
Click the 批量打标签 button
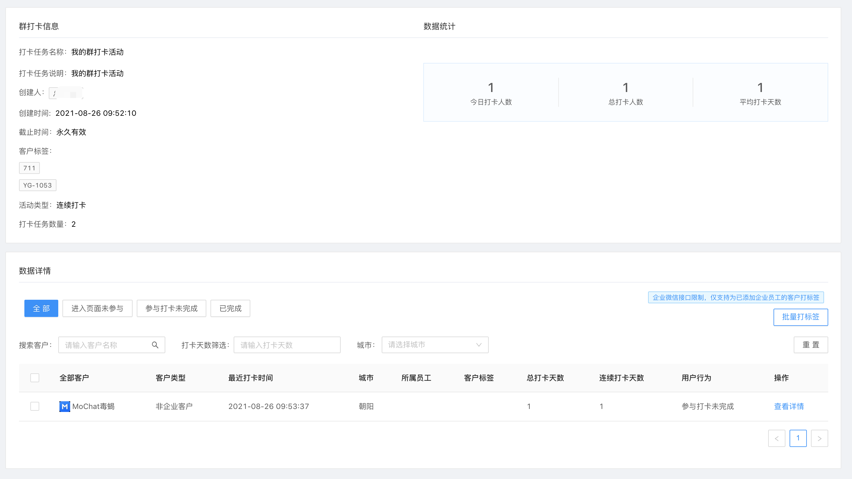click(x=800, y=317)
